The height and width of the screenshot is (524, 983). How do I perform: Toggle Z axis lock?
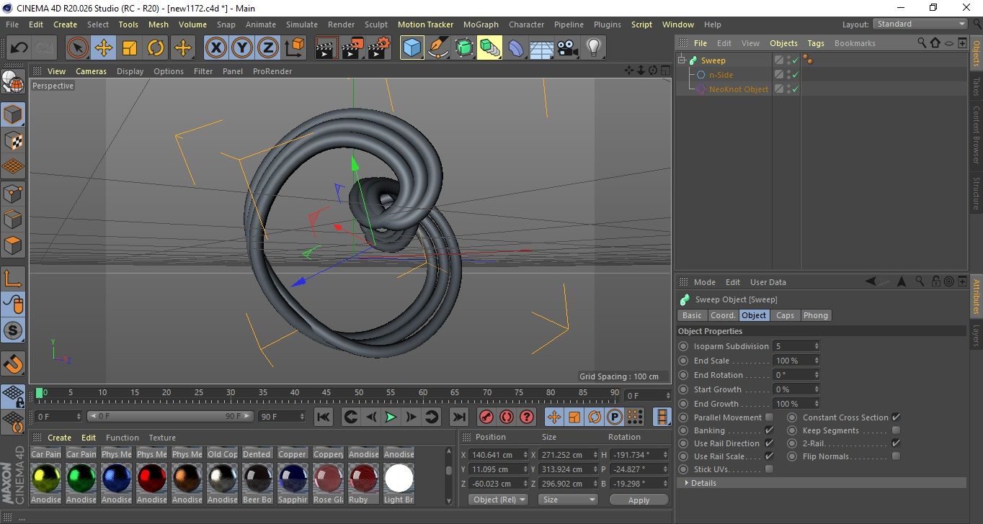point(268,48)
